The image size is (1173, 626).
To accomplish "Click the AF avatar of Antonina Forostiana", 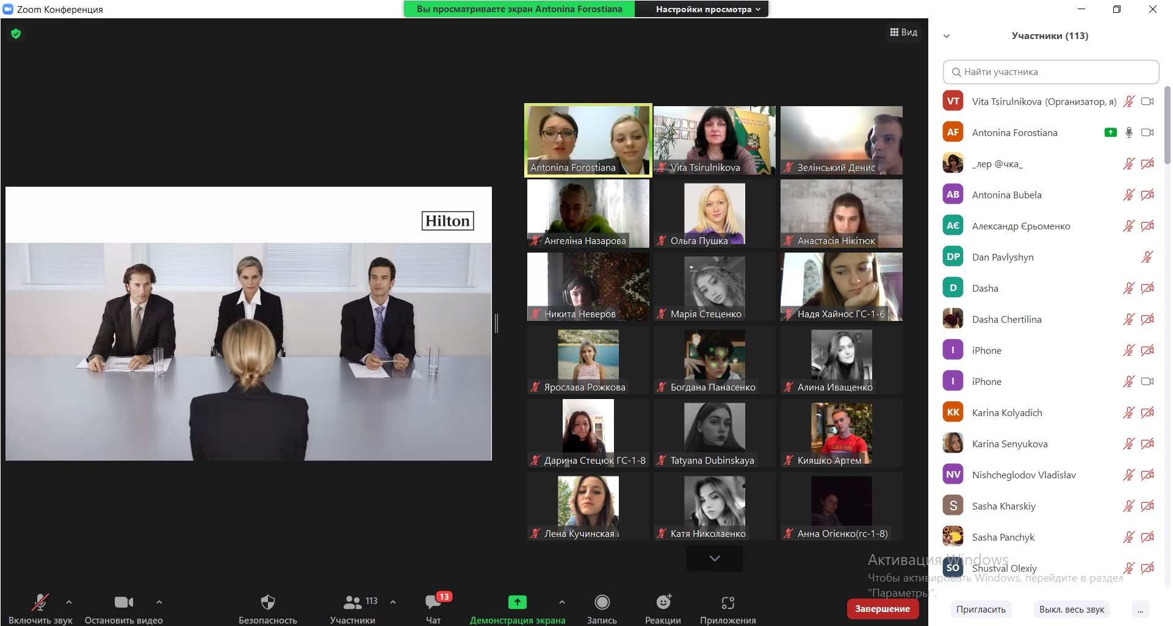I will tap(953, 132).
